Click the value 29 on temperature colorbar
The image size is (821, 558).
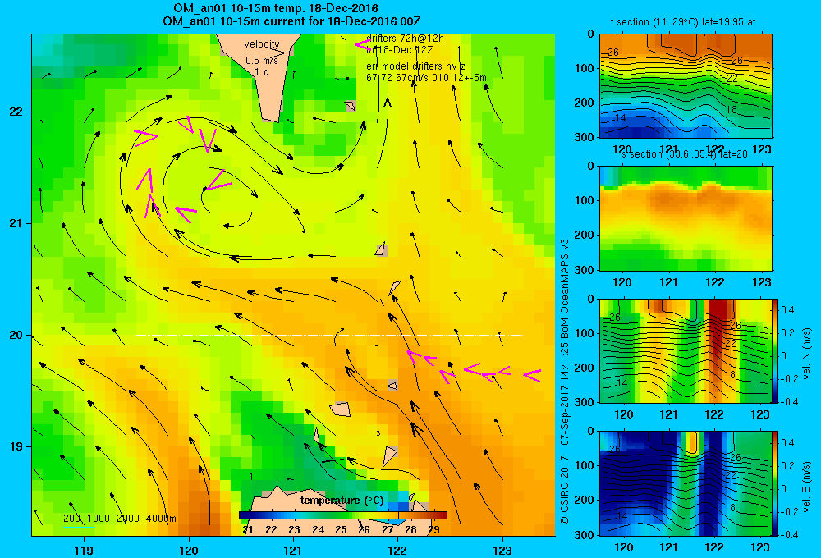[433, 529]
